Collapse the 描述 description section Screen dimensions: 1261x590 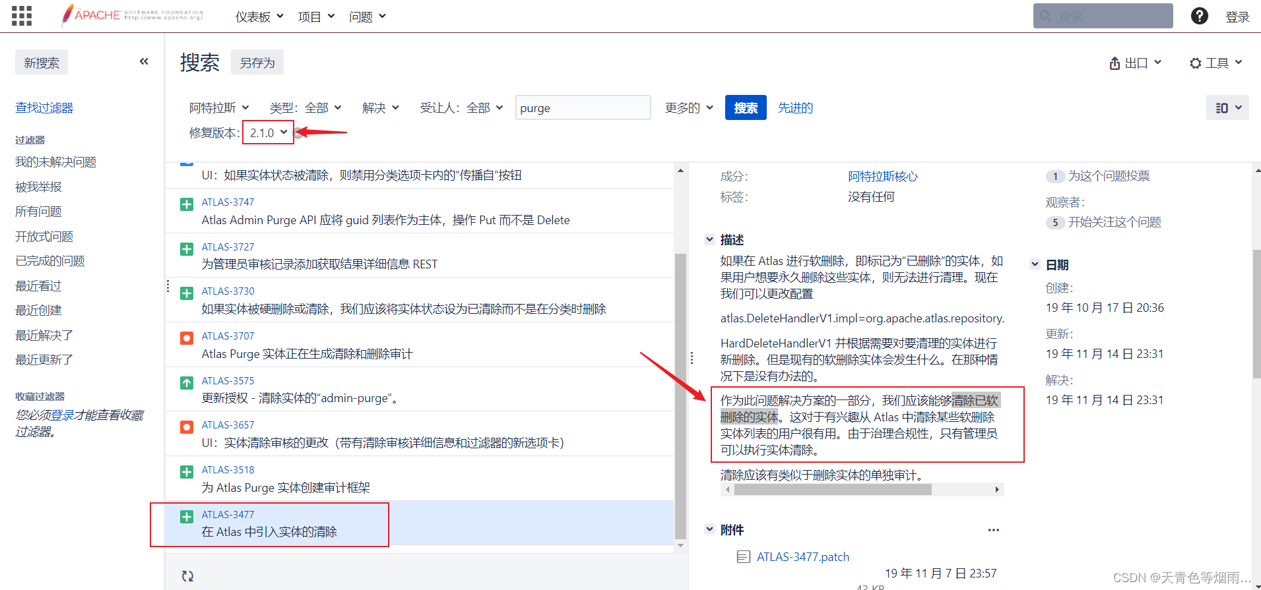[709, 239]
